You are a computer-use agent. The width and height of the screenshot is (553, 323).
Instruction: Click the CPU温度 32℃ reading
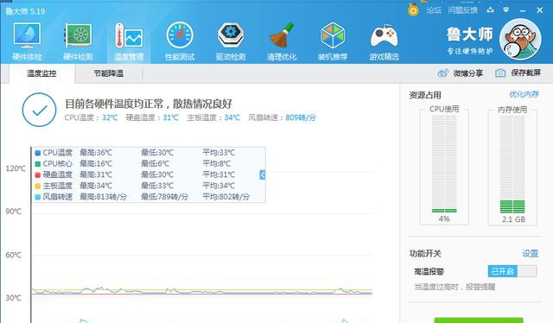[91, 117]
